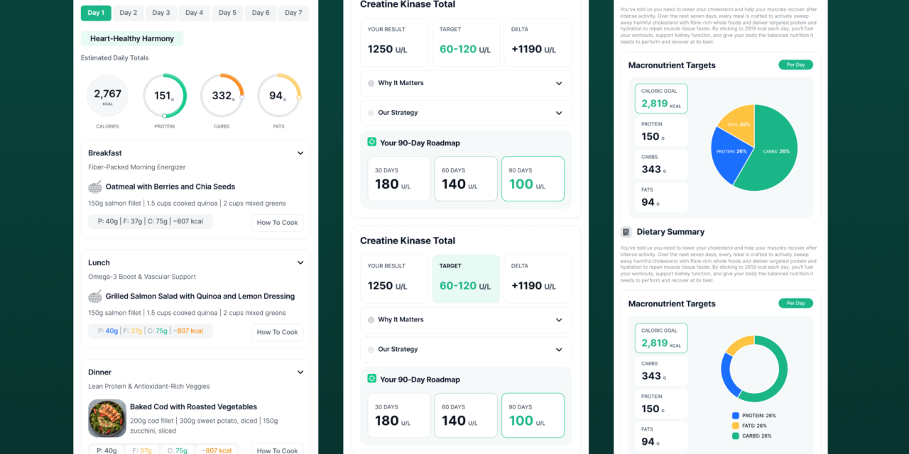Screen dimensions: 909x454
Task: Click the green roadmap icon in first Creatine Kinase card
Action: pyautogui.click(x=371, y=142)
